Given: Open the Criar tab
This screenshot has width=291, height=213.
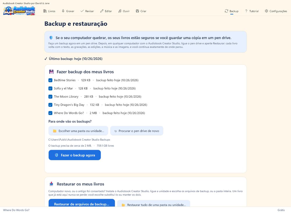Looking at the screenshot, I should (x=141, y=11).
